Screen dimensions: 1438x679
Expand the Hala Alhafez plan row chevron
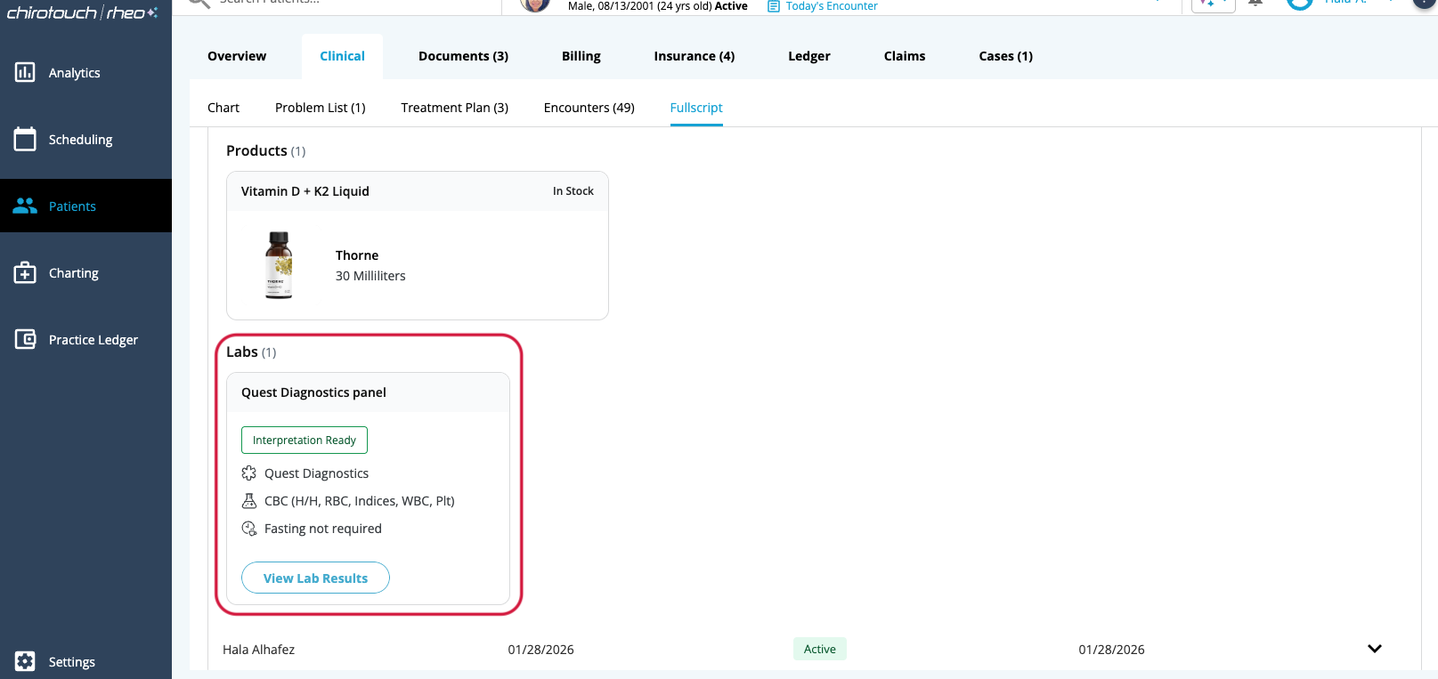tap(1374, 649)
